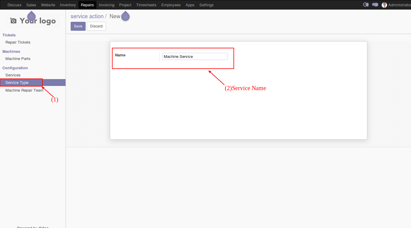
Task: Discard the new record
Action: [x=96, y=26]
